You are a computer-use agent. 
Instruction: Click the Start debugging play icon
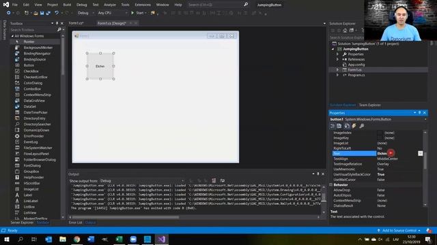(x=132, y=13)
